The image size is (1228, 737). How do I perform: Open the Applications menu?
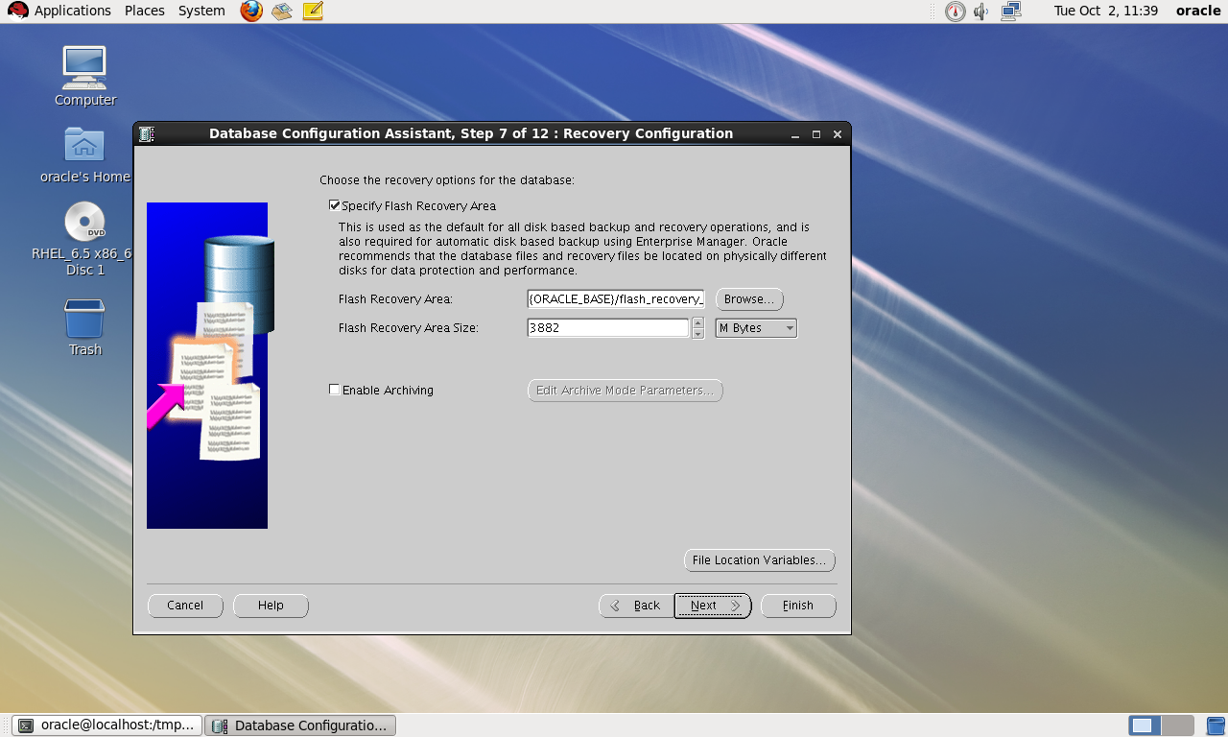(73, 12)
